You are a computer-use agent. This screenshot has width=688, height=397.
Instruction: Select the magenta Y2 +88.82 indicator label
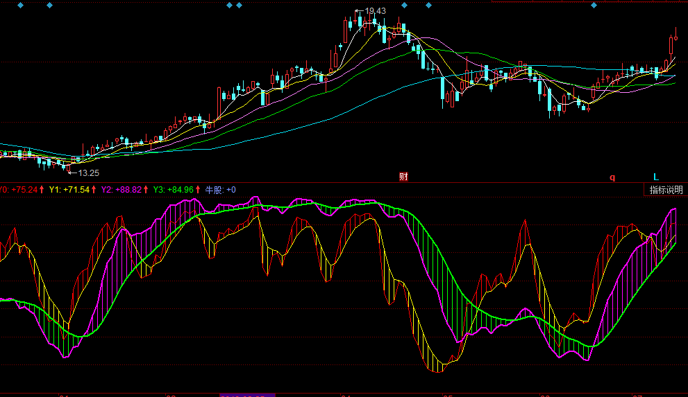(x=121, y=189)
